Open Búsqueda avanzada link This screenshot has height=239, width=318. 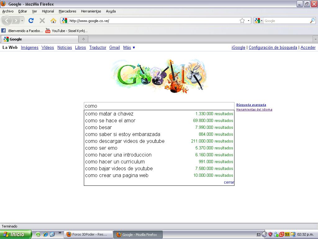click(x=251, y=105)
